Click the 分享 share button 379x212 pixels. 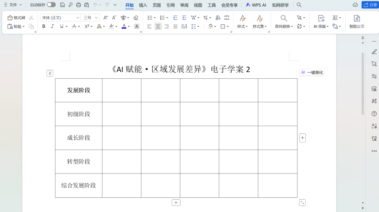pos(370,5)
